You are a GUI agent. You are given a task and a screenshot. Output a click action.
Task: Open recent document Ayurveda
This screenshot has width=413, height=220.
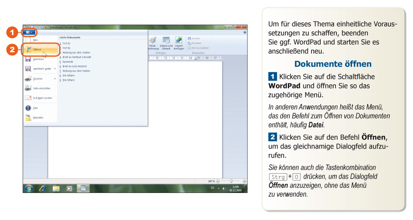[68, 61]
